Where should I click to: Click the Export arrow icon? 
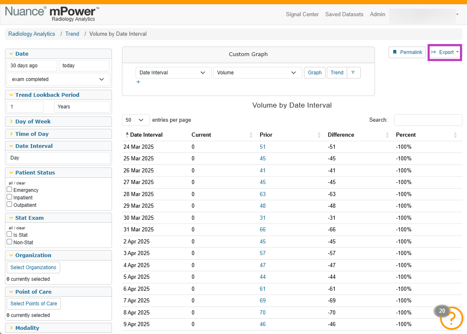coord(434,52)
